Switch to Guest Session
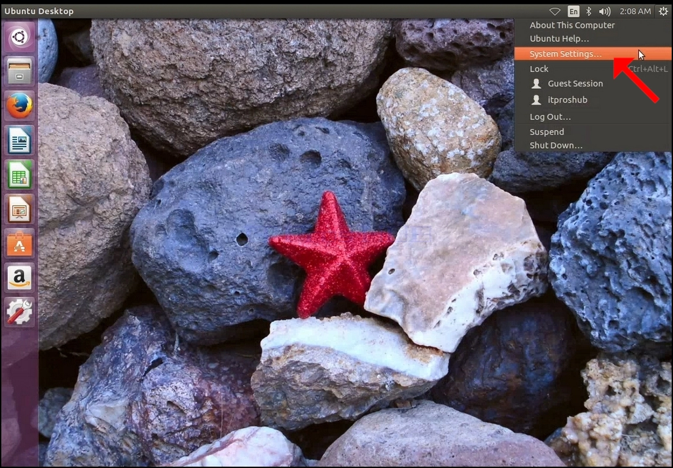The image size is (673, 468). [593, 84]
